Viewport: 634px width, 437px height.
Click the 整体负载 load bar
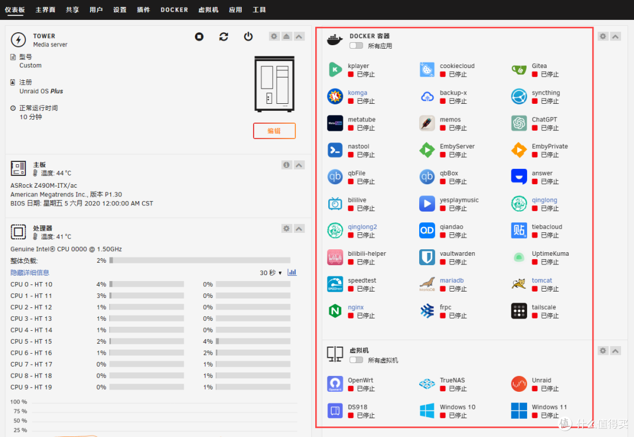click(200, 260)
